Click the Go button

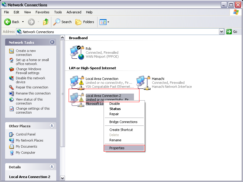click(232, 32)
